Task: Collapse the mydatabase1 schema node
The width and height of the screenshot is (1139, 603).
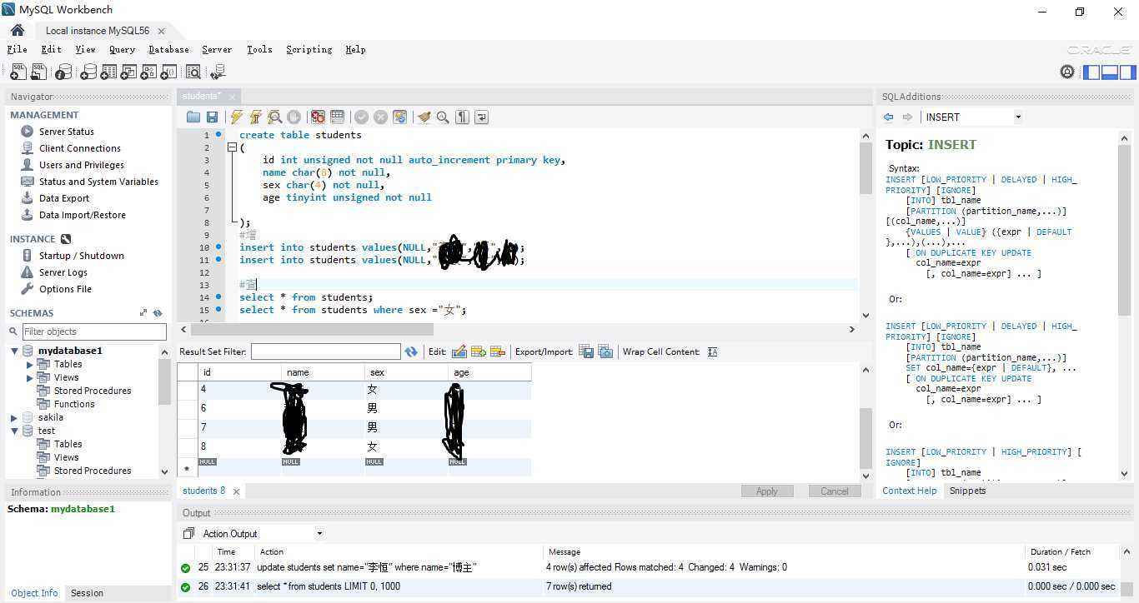Action: point(14,351)
